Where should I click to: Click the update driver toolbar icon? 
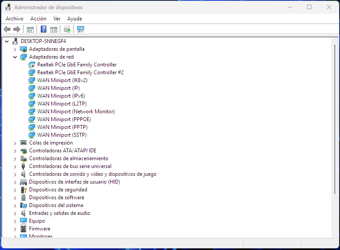(x=67, y=29)
